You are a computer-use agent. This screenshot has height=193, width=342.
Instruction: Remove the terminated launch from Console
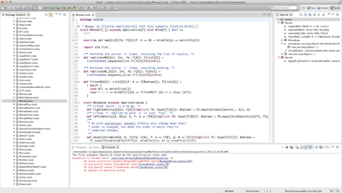287,147
